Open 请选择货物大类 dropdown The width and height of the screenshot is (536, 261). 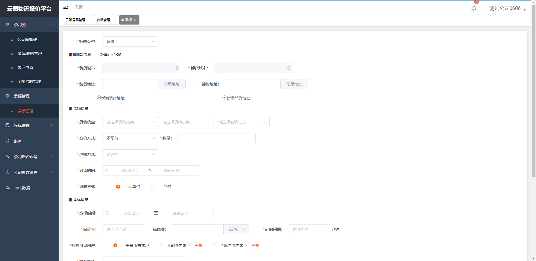130,122
